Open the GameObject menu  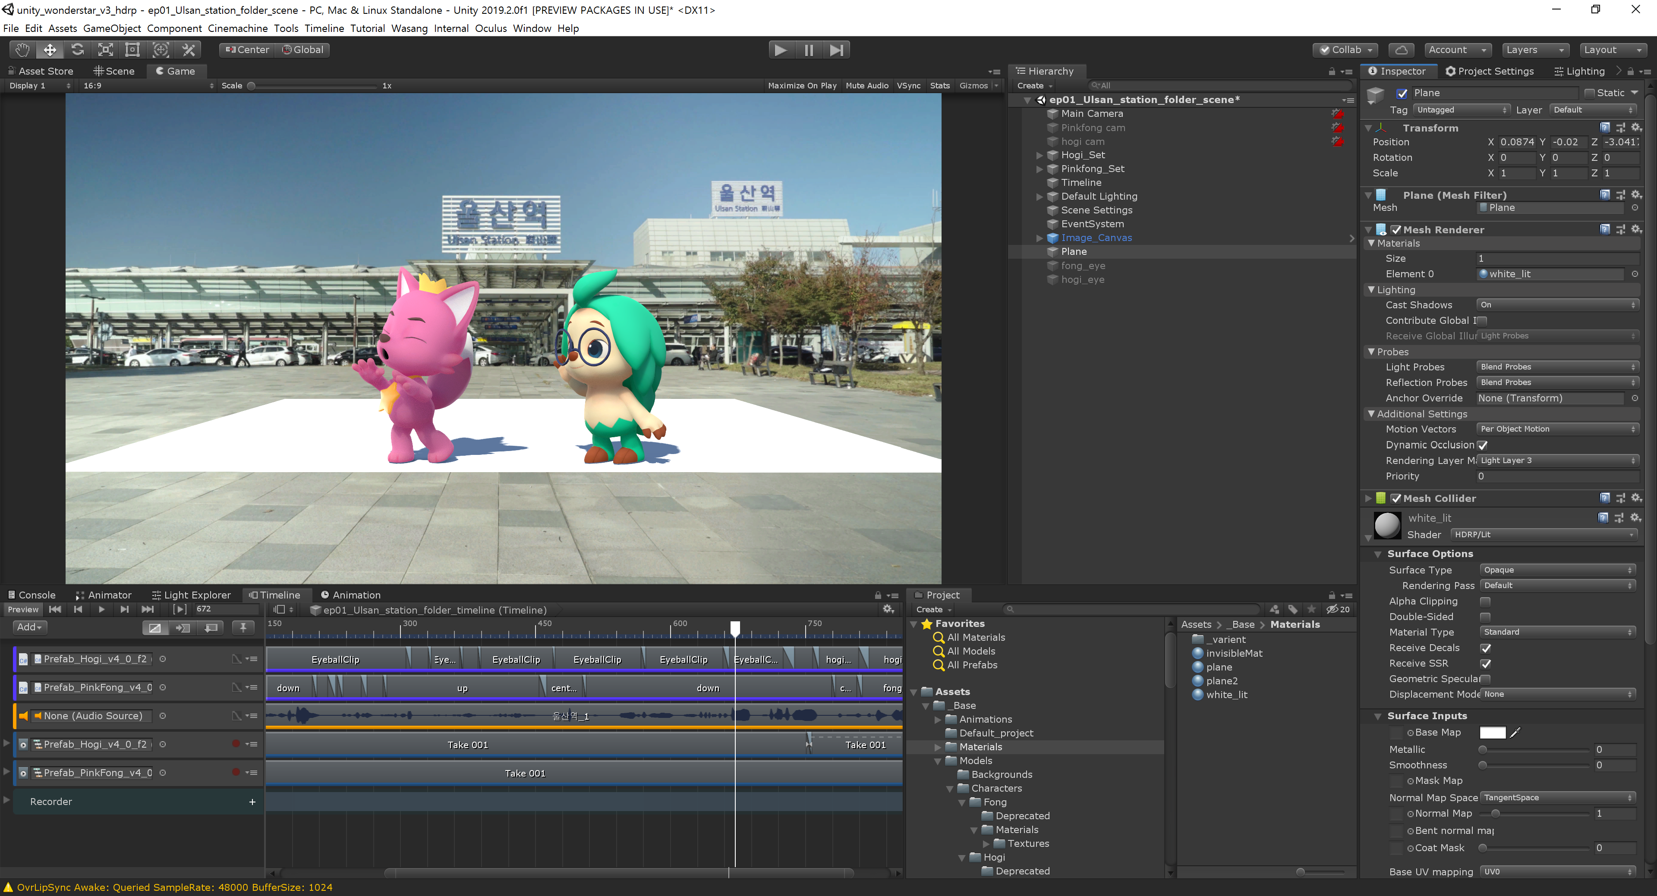(x=112, y=28)
